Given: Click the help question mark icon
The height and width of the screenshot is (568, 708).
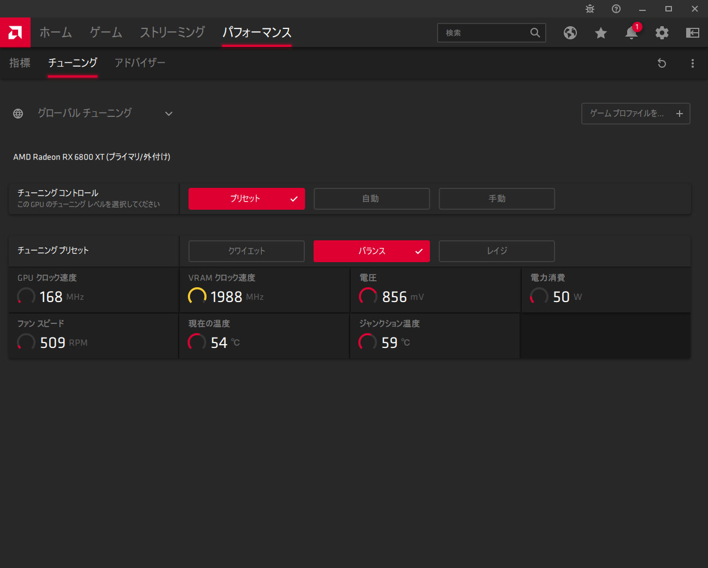Looking at the screenshot, I should 616,9.
